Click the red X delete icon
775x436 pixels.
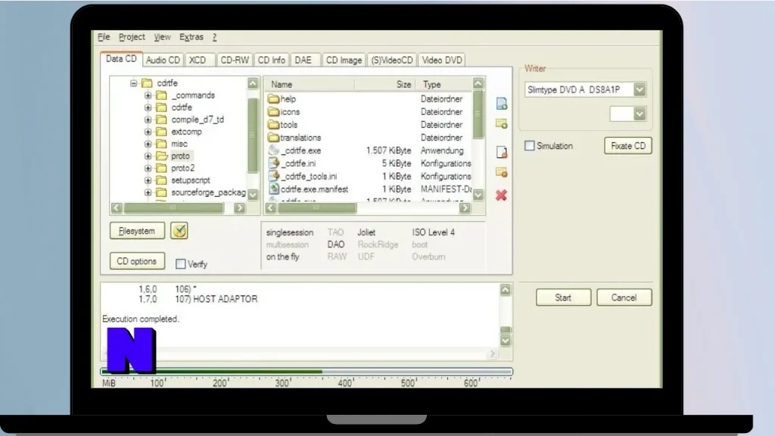[x=501, y=195]
